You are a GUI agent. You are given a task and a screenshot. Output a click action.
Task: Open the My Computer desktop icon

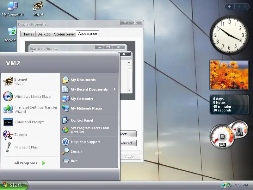click(x=13, y=9)
